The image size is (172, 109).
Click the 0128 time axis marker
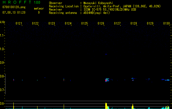pyautogui.click(x=134, y=23)
